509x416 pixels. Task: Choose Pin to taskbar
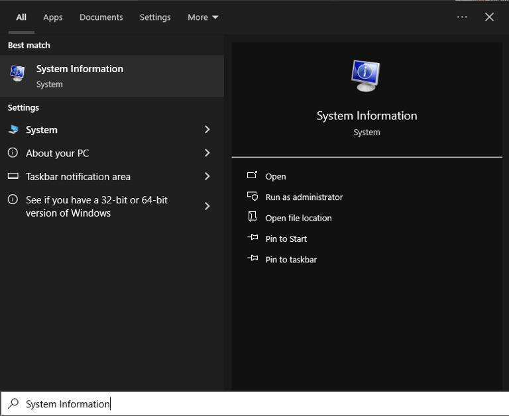(x=291, y=260)
